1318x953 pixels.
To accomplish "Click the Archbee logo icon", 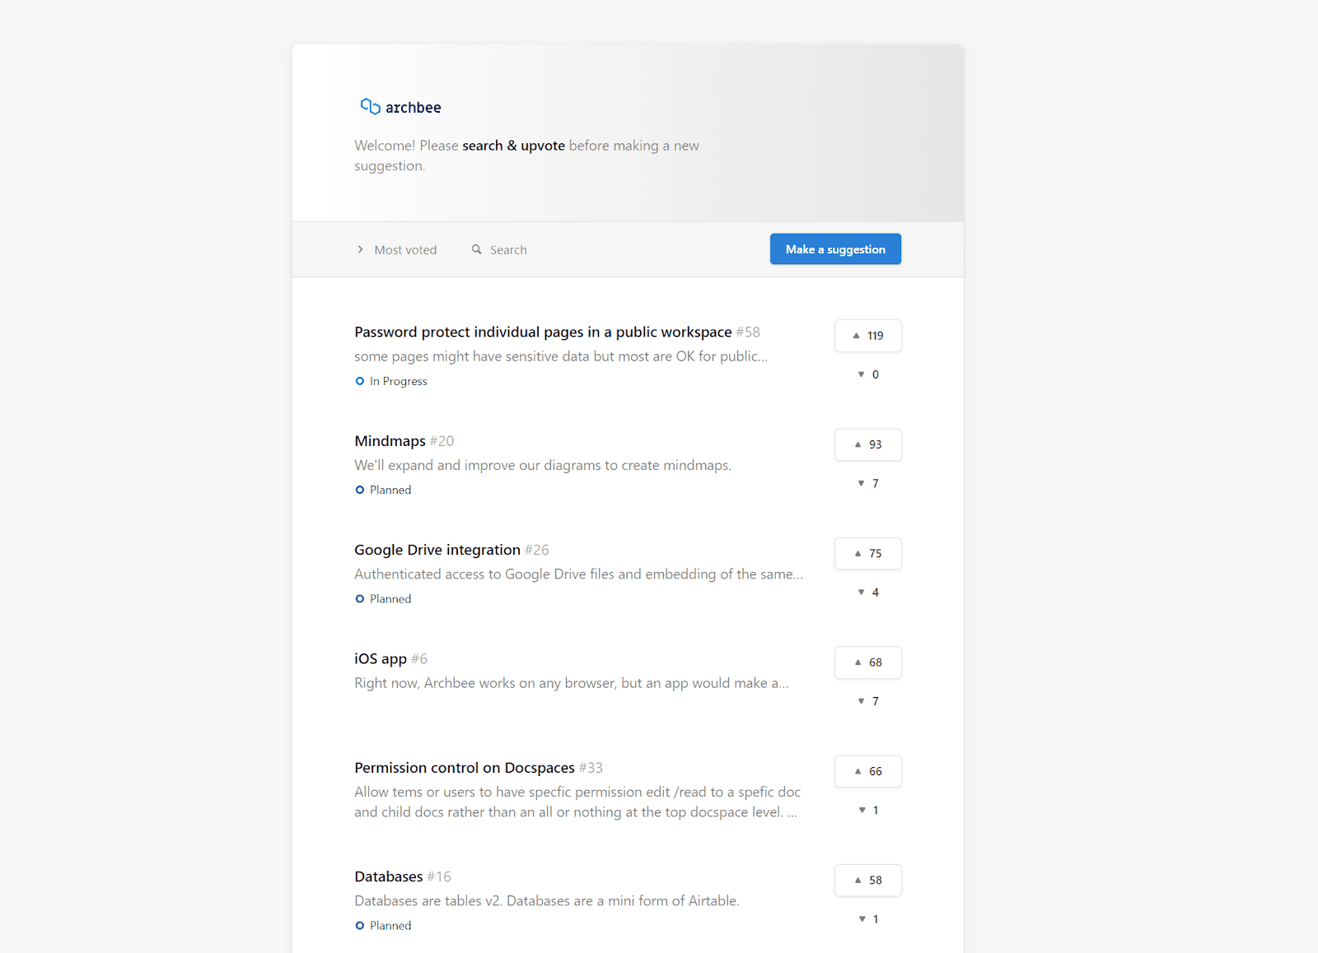I will tap(370, 106).
